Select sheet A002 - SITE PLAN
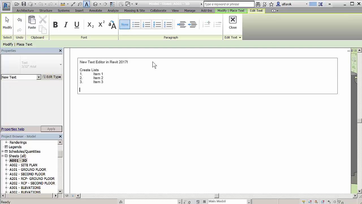 tap(23, 165)
